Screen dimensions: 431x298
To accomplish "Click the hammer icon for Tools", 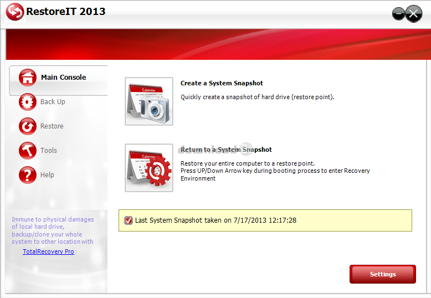I will coord(28,151).
